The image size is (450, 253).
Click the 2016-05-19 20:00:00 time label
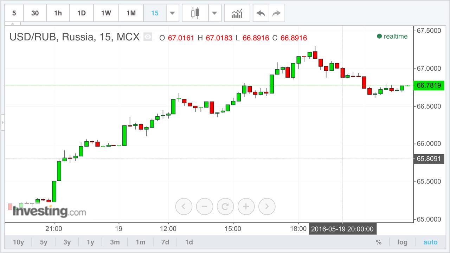(342, 229)
